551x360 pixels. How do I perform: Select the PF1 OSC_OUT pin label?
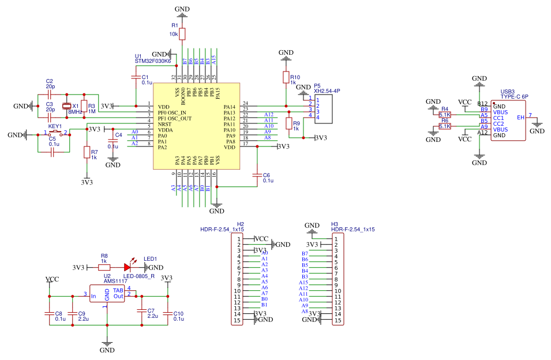pos(175,118)
